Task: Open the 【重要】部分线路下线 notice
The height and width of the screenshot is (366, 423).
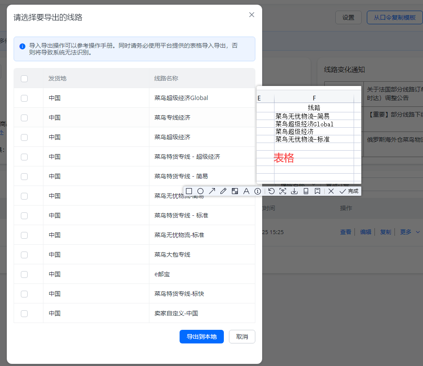Action: (x=394, y=114)
